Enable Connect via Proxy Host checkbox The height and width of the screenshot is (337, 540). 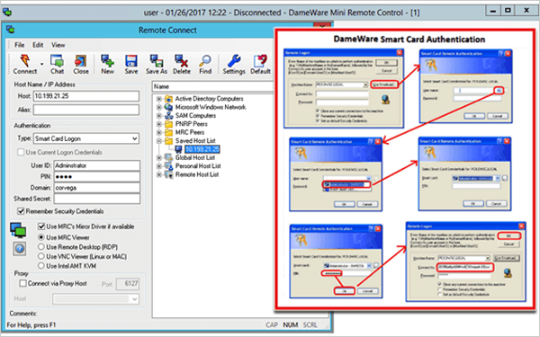23,283
